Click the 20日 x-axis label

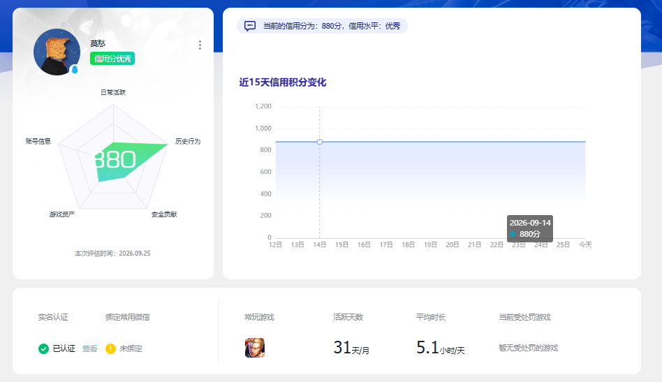coord(453,244)
